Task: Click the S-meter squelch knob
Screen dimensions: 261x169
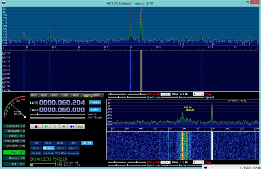Action: [x=25, y=117]
